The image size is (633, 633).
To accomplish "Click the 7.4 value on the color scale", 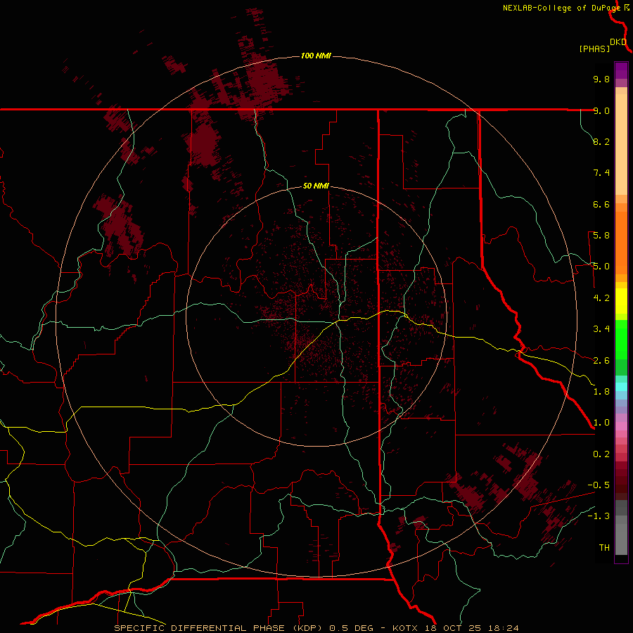I will pyautogui.click(x=601, y=173).
